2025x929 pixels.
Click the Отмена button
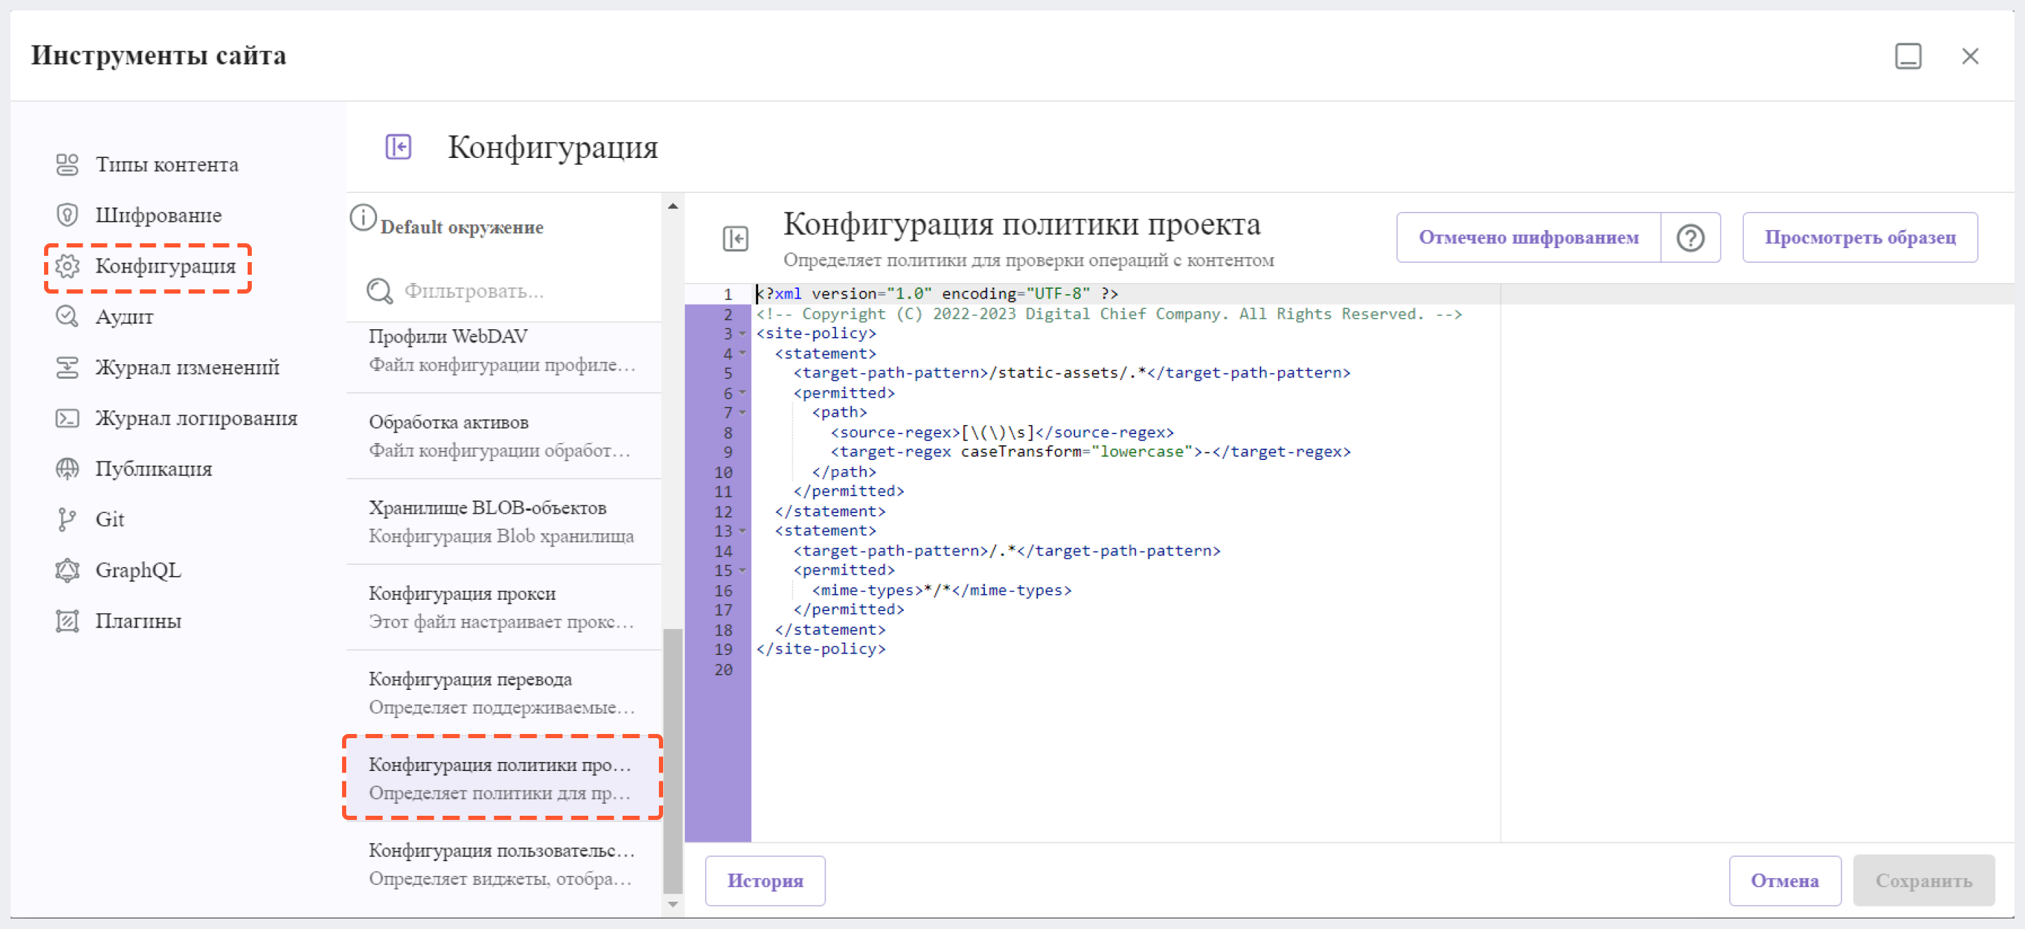1784,881
